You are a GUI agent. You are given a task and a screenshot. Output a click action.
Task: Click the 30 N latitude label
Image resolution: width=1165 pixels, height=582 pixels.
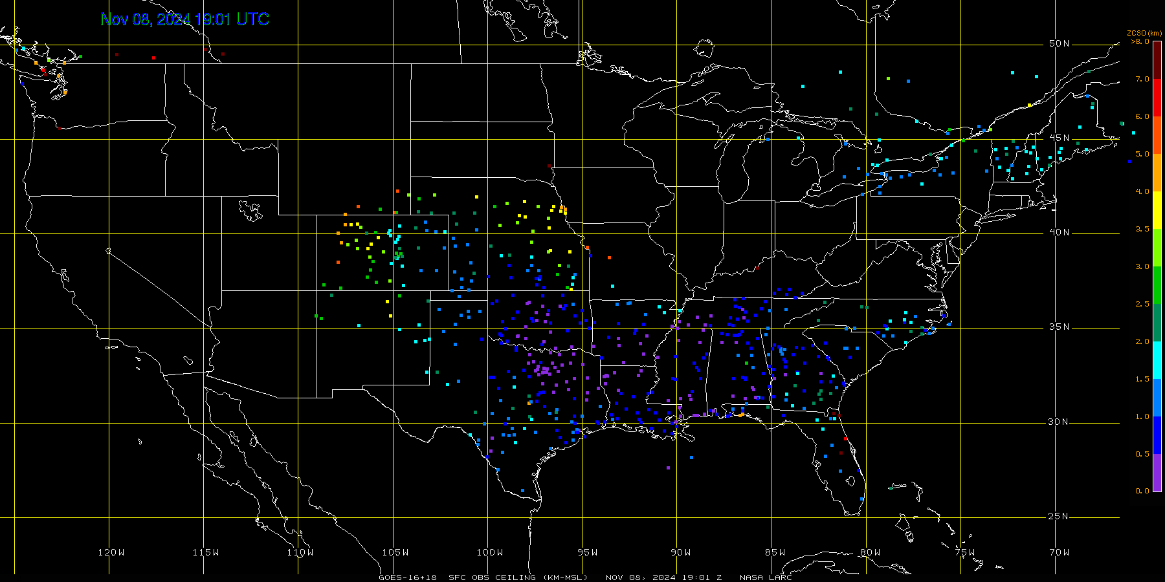(1059, 422)
